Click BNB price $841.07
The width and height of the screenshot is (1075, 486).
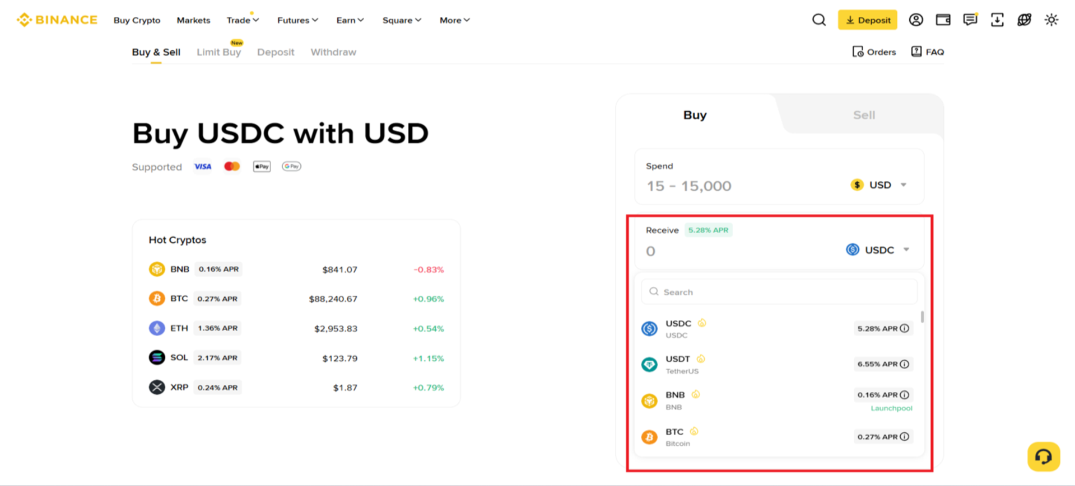339,270
